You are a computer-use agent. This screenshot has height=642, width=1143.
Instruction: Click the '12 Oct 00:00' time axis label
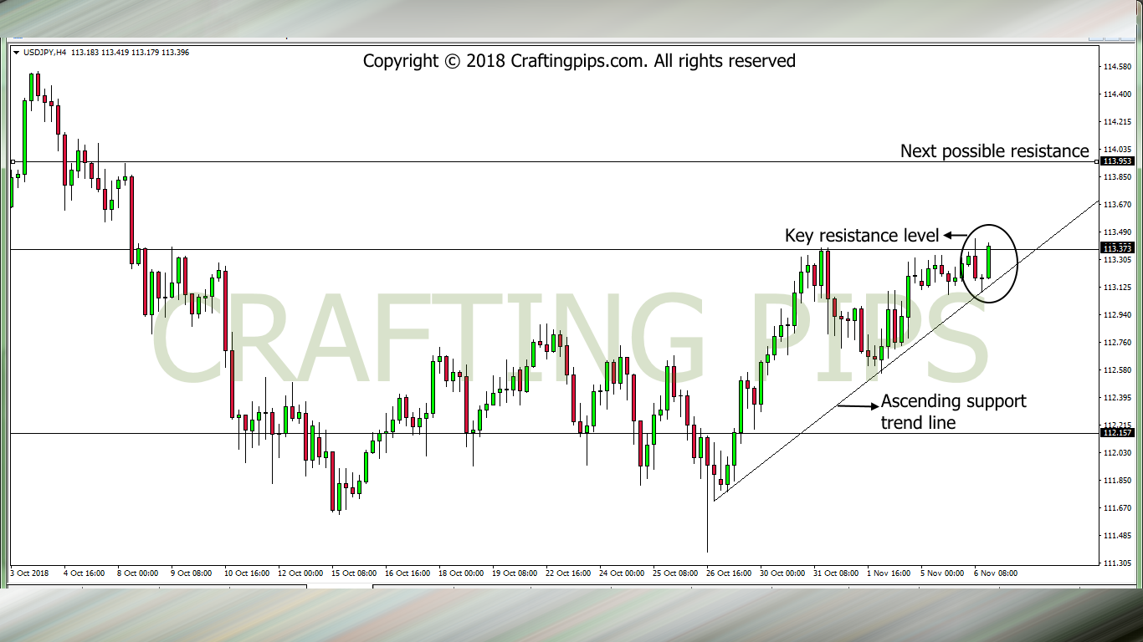tap(300, 573)
